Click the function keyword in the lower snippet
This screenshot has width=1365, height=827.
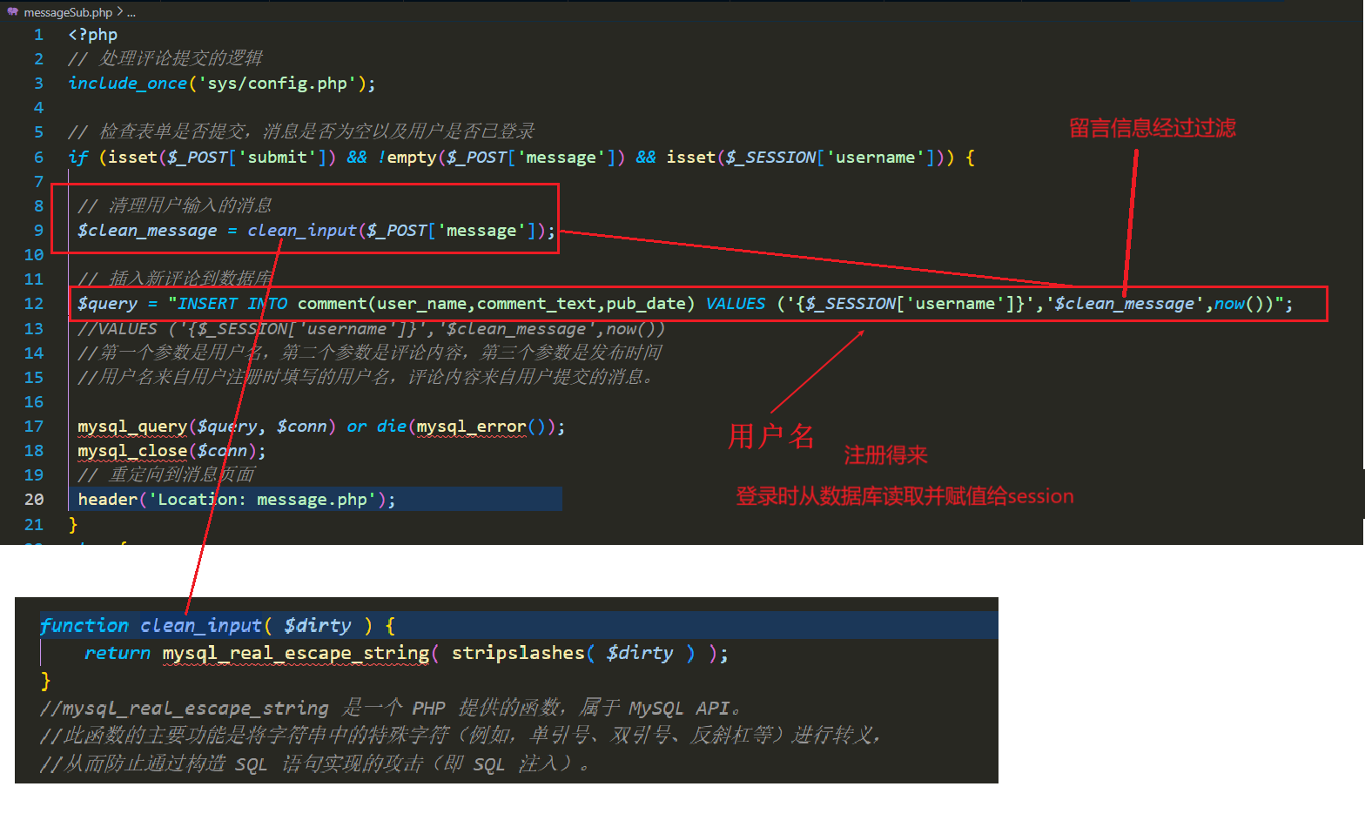84,625
